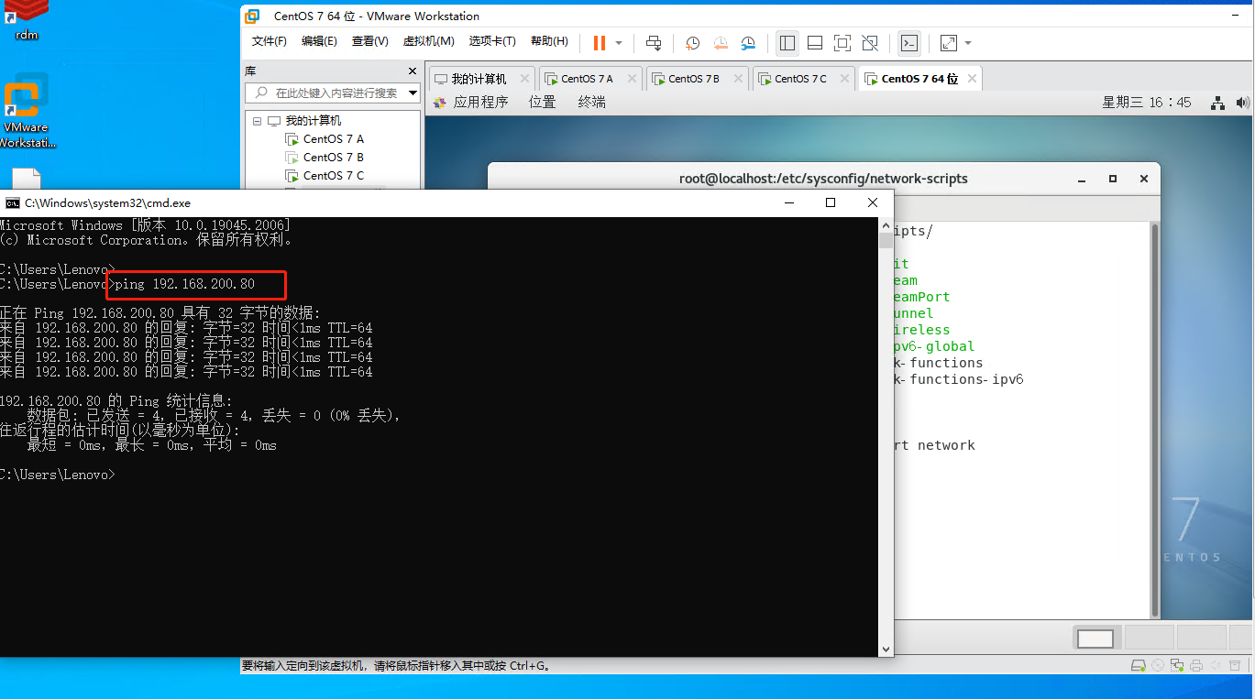
Task: Click the stretch guest display icon
Action: coord(949,43)
